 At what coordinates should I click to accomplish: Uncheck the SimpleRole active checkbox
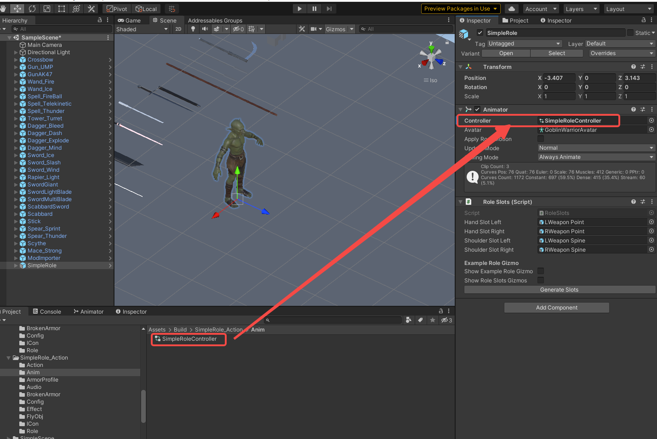tap(480, 33)
